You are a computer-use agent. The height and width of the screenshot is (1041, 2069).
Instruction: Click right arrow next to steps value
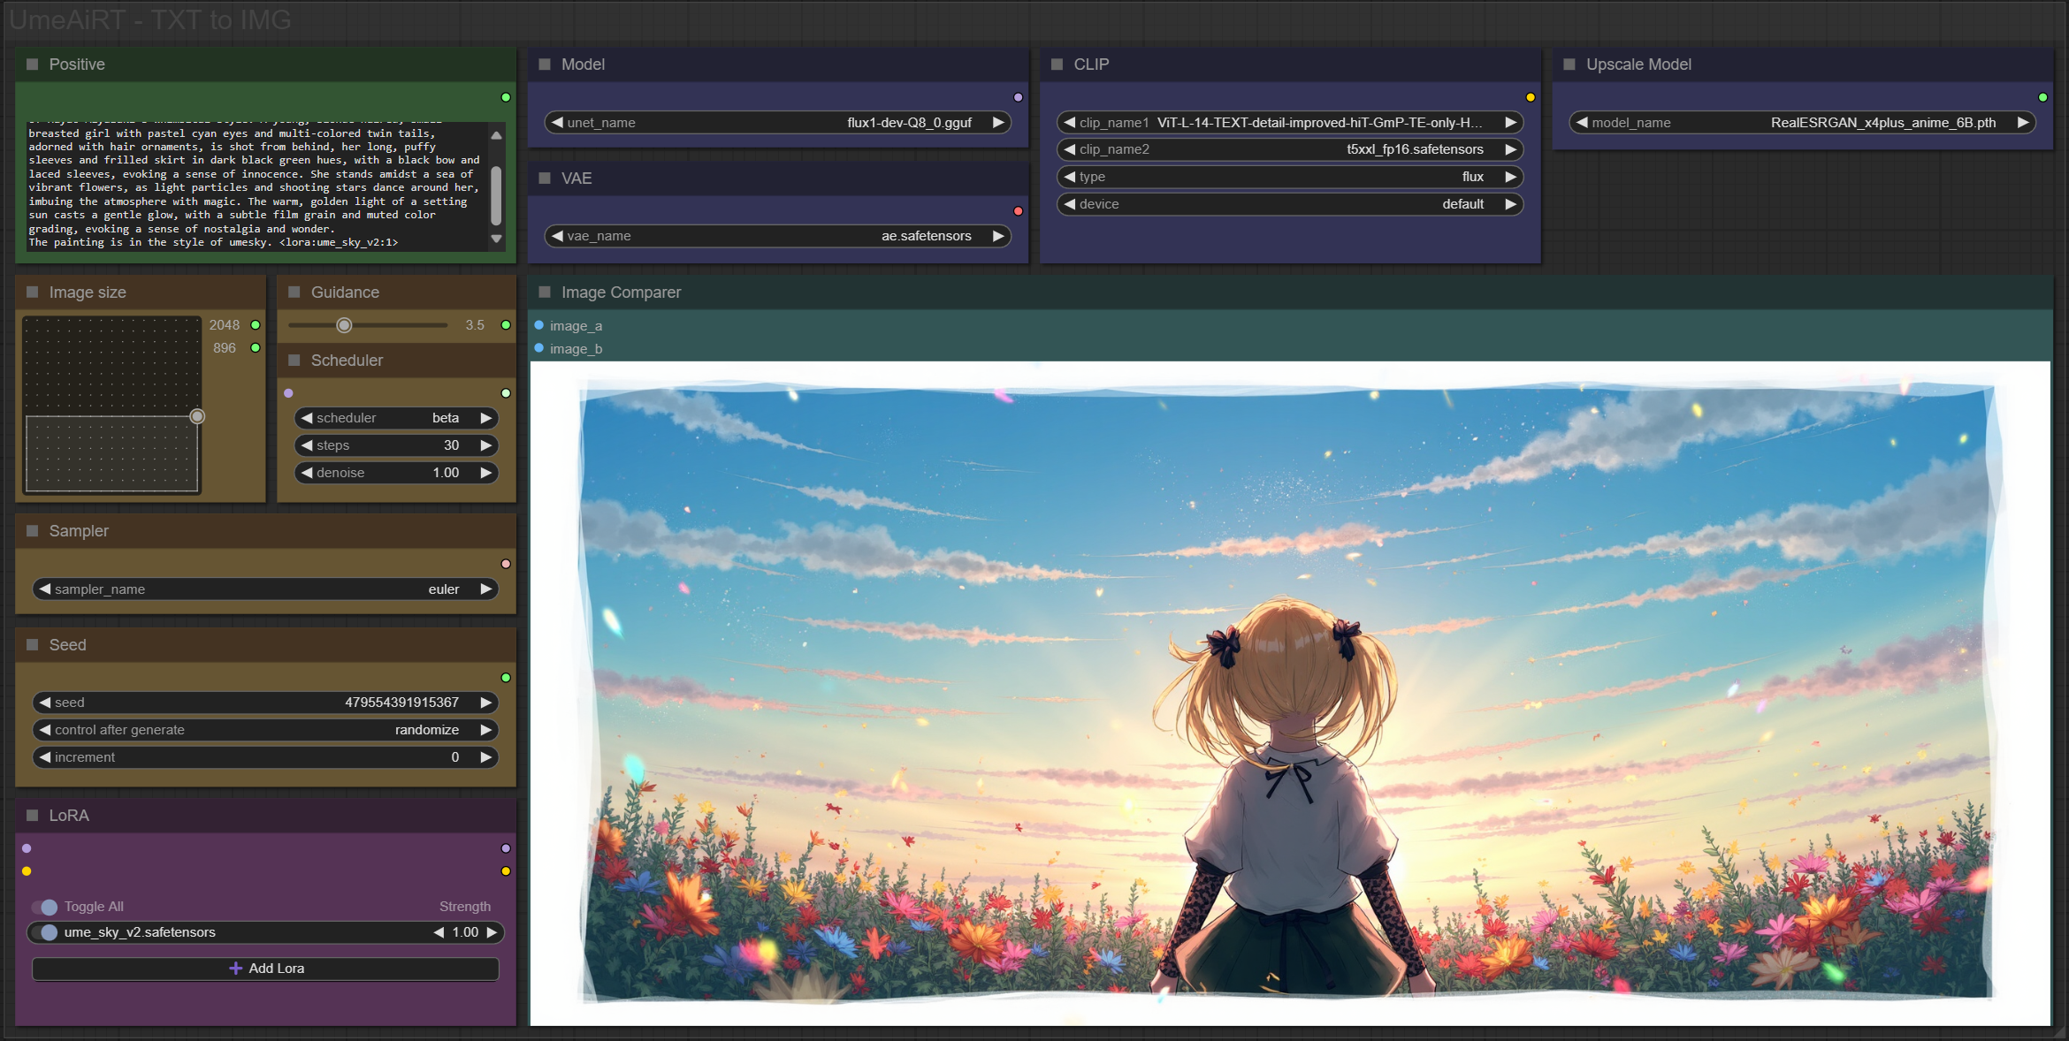485,445
